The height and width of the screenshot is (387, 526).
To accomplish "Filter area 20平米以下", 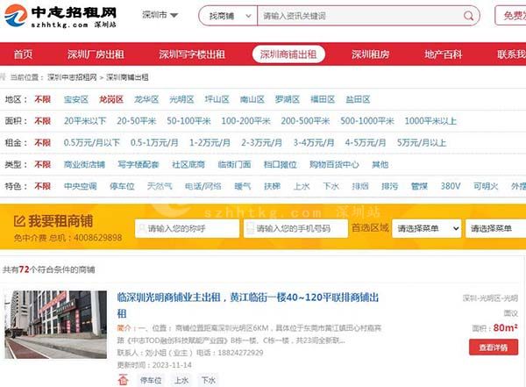I will tap(85, 120).
